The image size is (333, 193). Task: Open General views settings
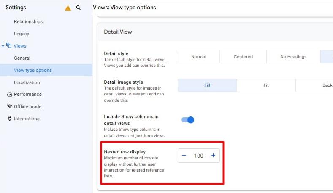click(22, 58)
